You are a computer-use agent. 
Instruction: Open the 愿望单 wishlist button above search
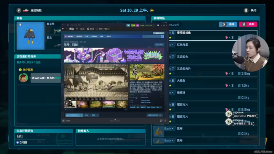(159, 33)
